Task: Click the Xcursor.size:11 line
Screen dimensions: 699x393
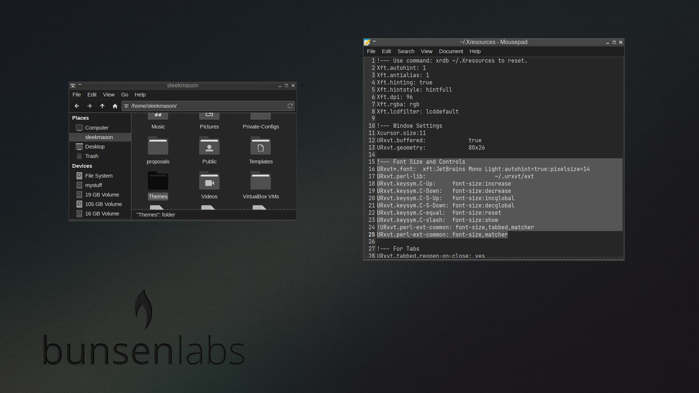Action: [401, 133]
